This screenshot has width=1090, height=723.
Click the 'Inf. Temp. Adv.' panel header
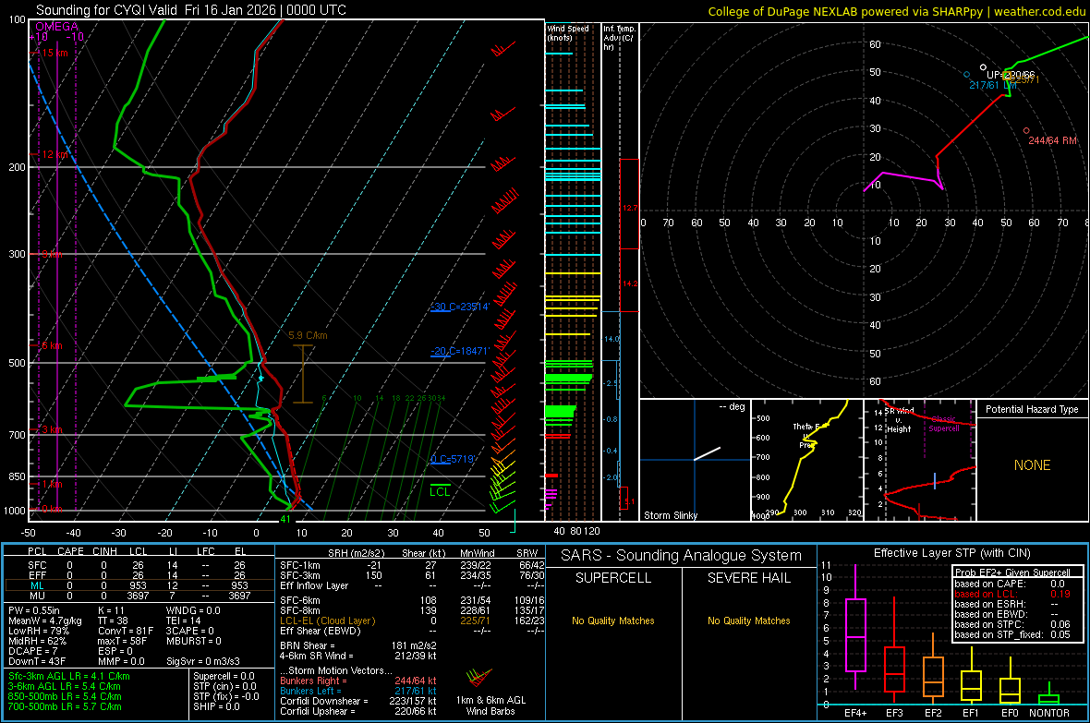[620, 38]
